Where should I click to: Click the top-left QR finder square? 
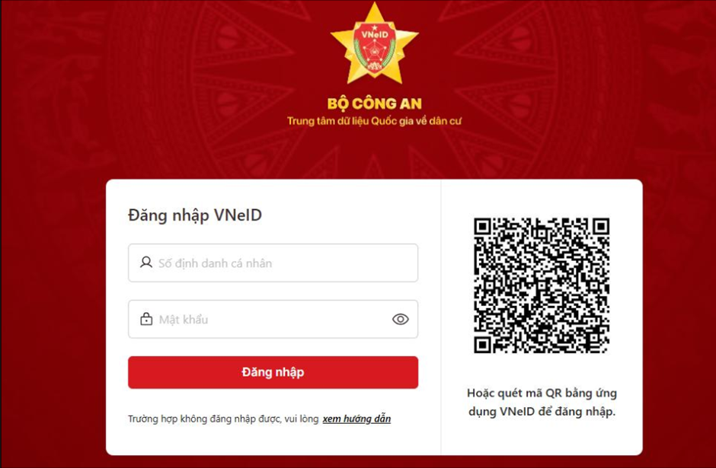pyautogui.click(x=483, y=226)
